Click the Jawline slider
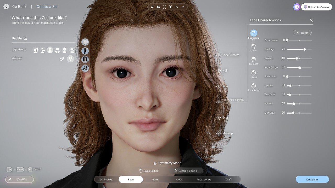 (299, 104)
